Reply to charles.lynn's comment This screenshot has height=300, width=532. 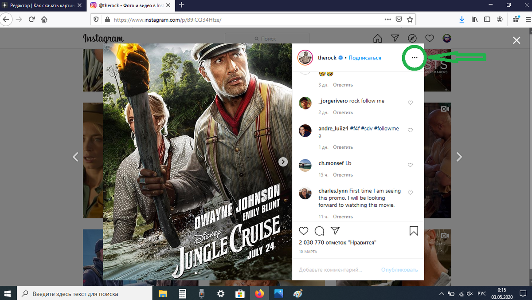(x=343, y=217)
